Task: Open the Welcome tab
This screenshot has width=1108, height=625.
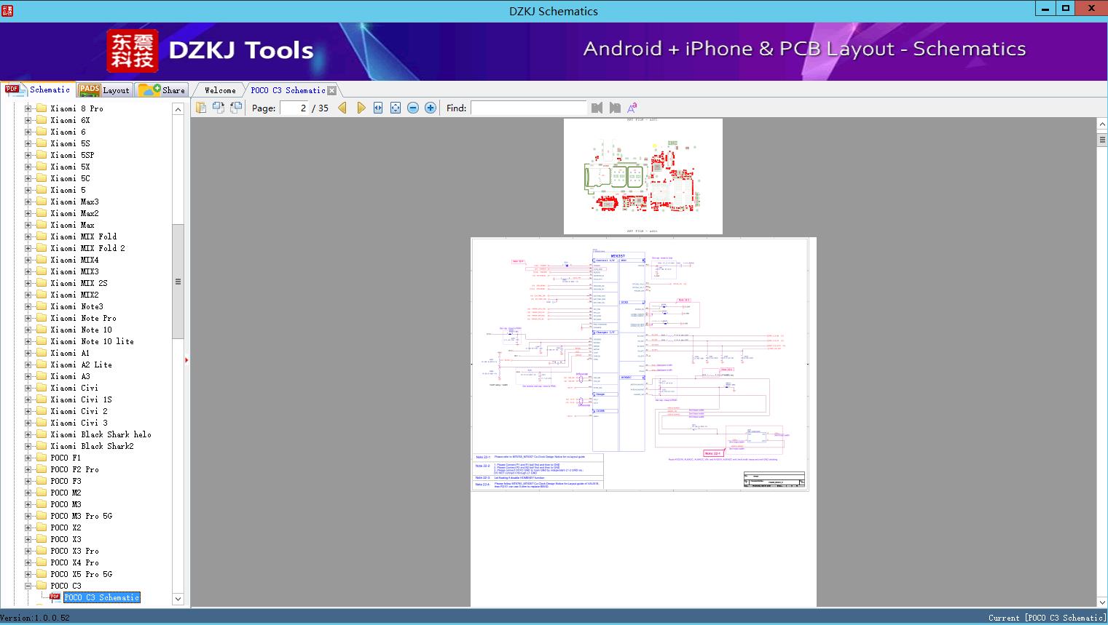Action: 220,90
